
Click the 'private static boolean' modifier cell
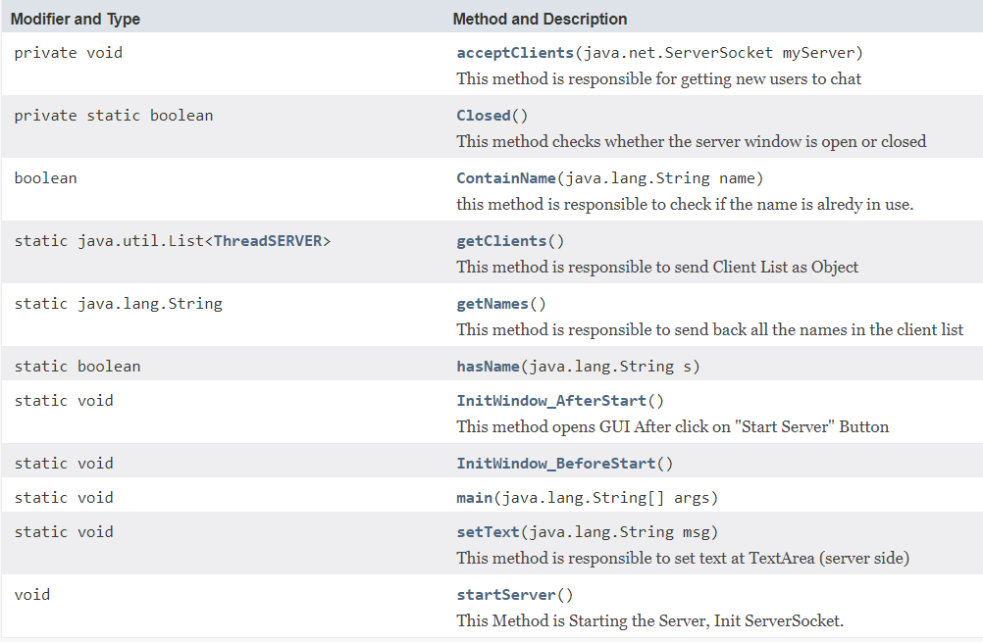click(x=114, y=116)
